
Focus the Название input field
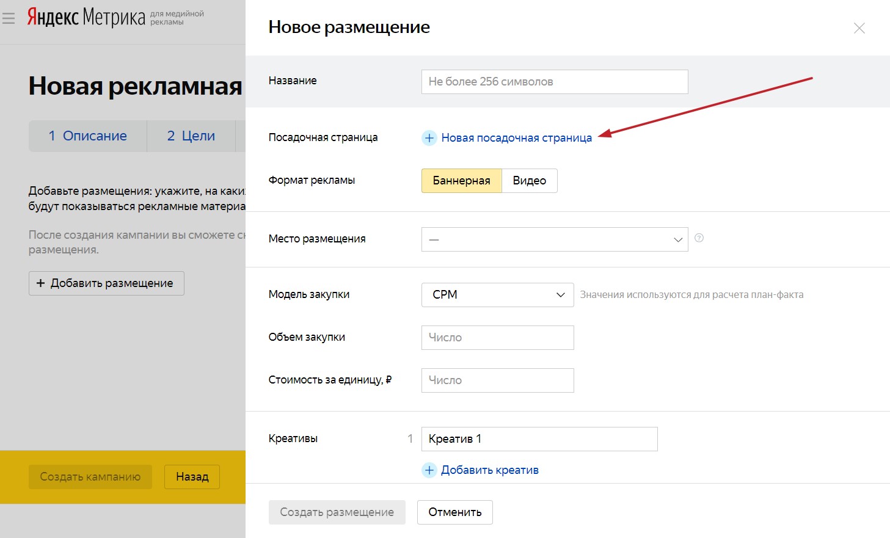pos(554,82)
